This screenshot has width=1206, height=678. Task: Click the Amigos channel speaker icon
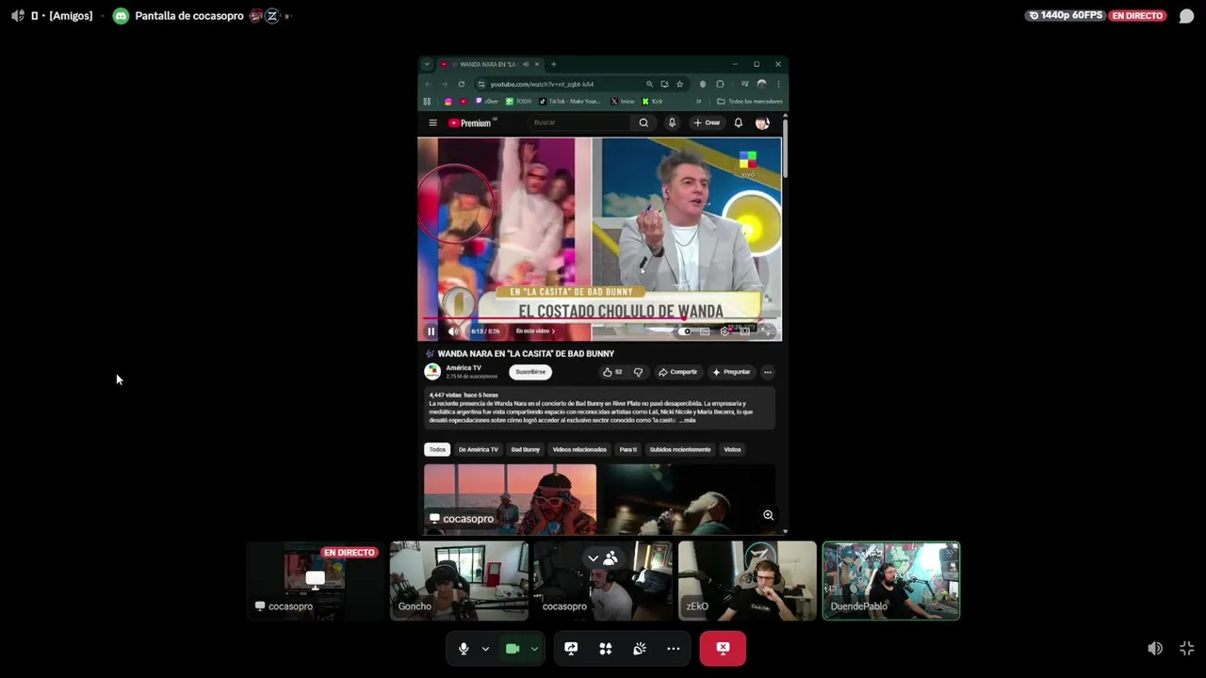coord(18,16)
